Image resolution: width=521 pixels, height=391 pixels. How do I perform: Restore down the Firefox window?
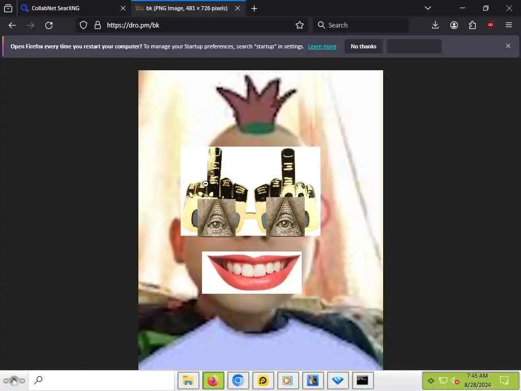click(x=485, y=8)
